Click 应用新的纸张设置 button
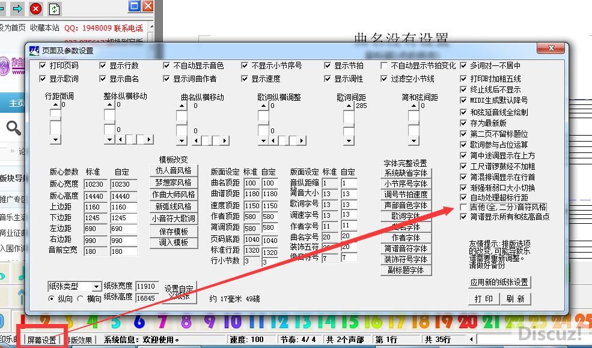Image resolution: width=592 pixels, height=348 pixels. [499, 282]
